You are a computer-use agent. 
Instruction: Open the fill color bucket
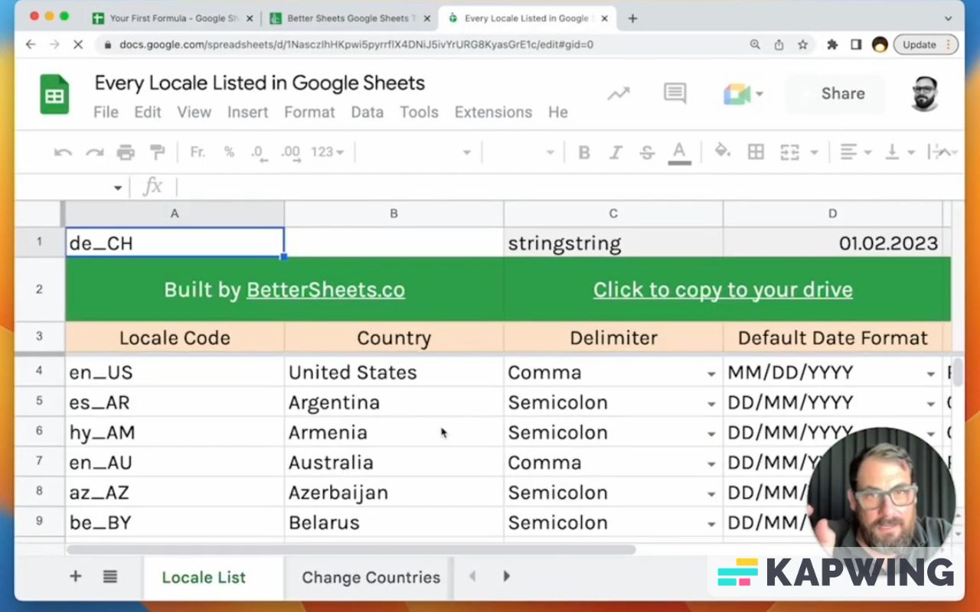point(722,151)
